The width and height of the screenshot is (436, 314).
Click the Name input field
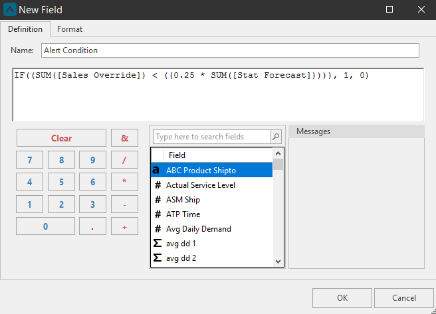coord(230,50)
